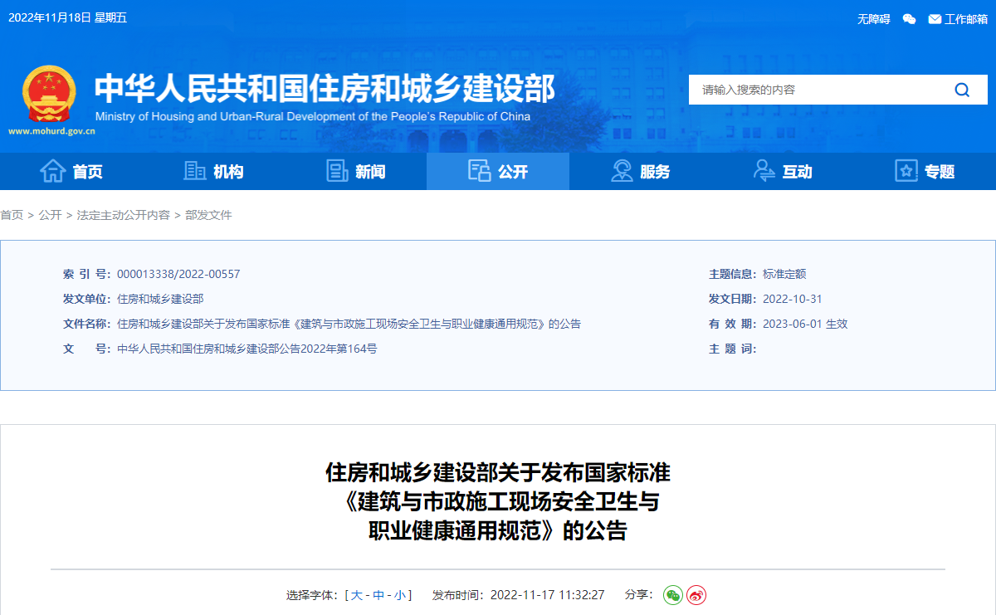Open the 服务 navigation tab
The height and width of the screenshot is (615, 996).
click(640, 172)
